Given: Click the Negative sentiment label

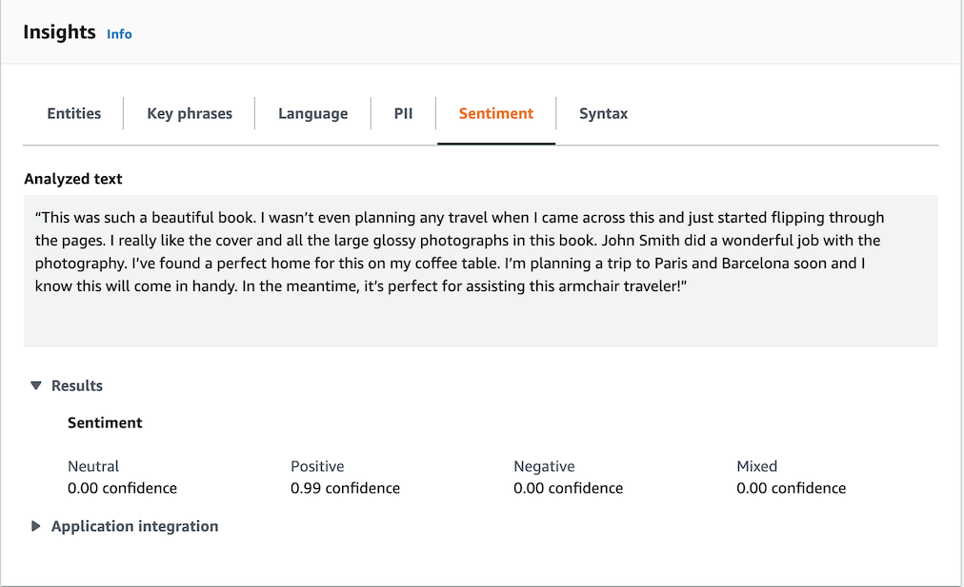Looking at the screenshot, I should [x=544, y=466].
